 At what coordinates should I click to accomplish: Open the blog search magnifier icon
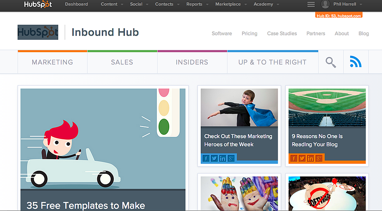point(331,62)
